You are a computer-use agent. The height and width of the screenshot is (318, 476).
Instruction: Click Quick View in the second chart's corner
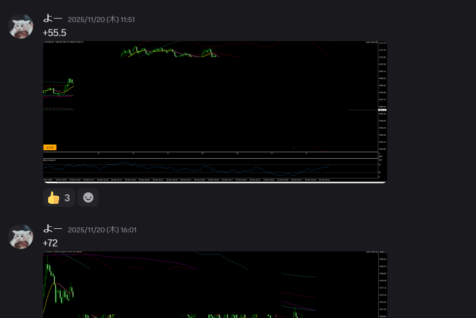click(x=371, y=252)
